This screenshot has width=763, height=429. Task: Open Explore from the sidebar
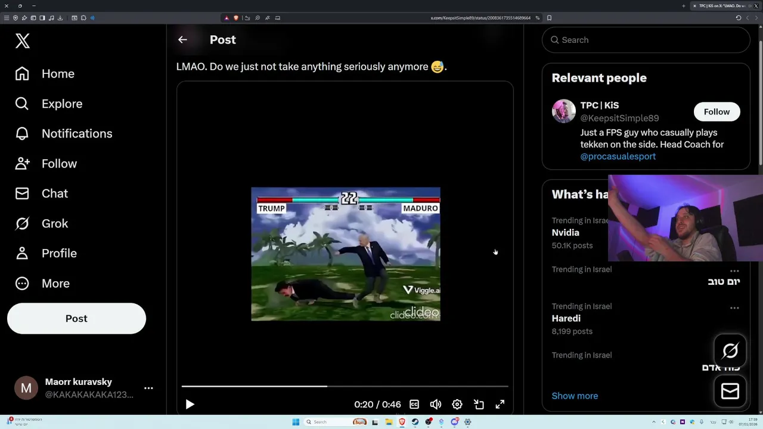[49, 104]
